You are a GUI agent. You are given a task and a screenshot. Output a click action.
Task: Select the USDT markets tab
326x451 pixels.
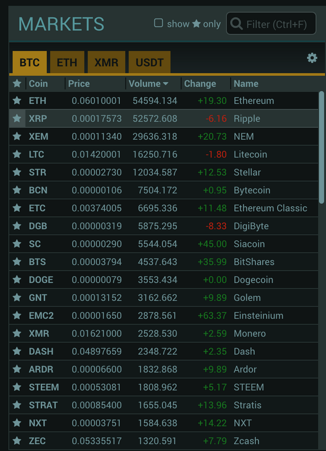coord(150,62)
